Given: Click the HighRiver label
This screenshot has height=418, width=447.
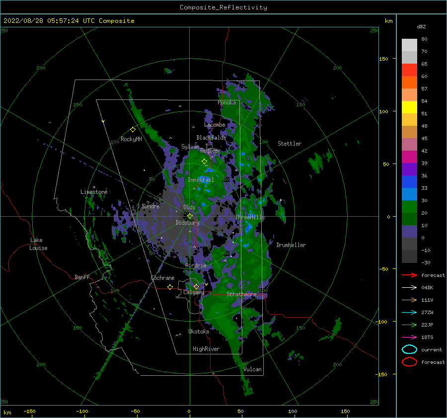Looking at the screenshot, I should [206, 349].
